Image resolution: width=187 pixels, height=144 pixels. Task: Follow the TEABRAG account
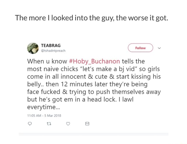point(141,48)
